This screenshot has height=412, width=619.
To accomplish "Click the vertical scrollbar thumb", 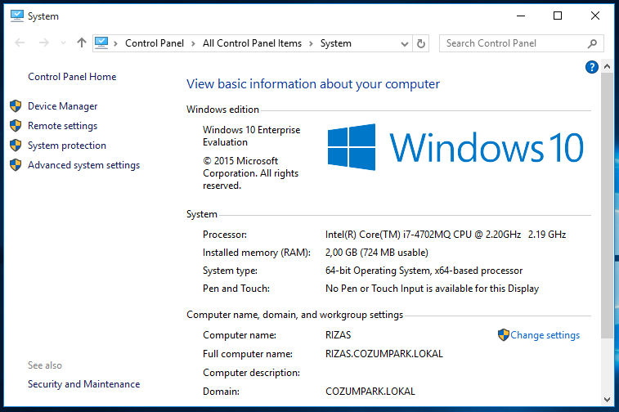I will click(607, 206).
